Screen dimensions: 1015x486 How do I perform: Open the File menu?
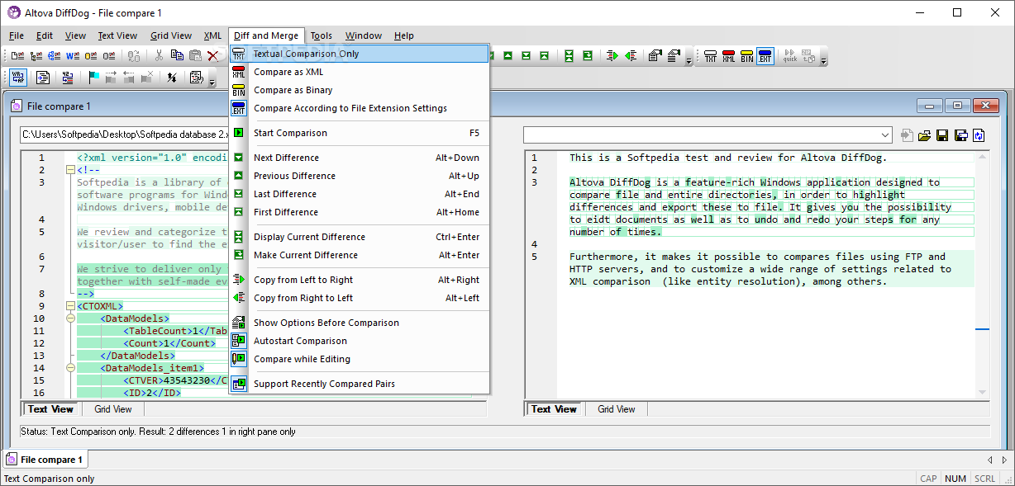17,35
